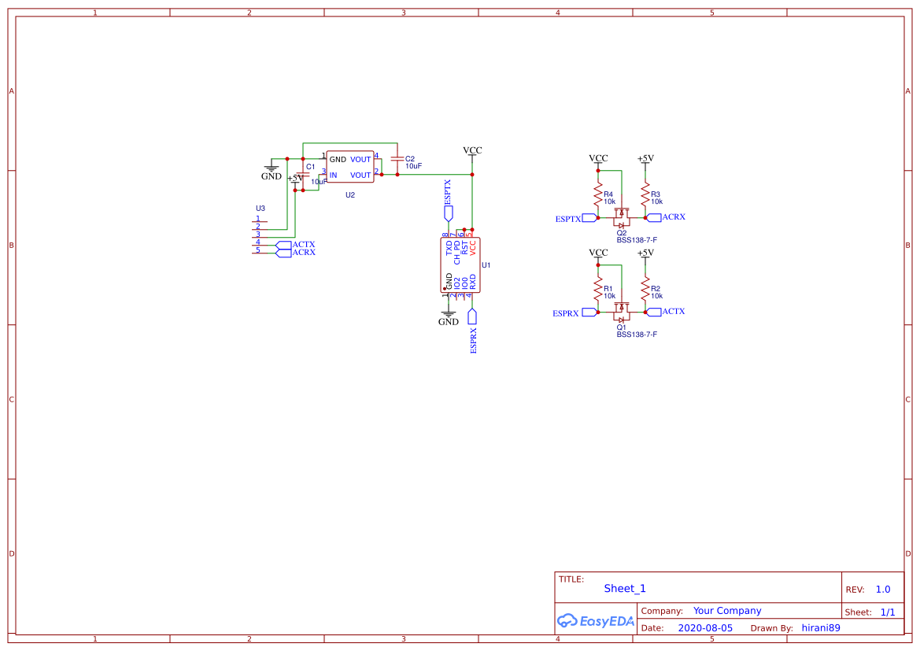Click the BSS138-7-F label under Q1
The height and width of the screenshot is (651, 920).
click(637, 335)
